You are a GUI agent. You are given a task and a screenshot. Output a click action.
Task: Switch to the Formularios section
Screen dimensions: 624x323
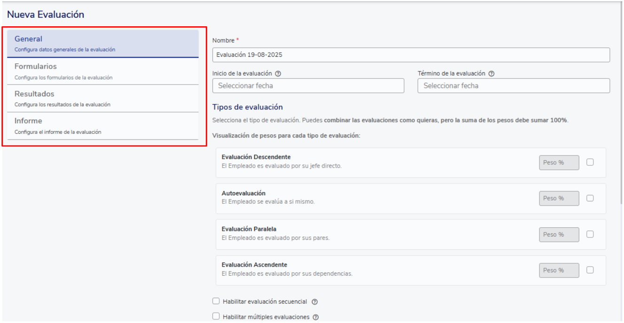pyautogui.click(x=103, y=71)
